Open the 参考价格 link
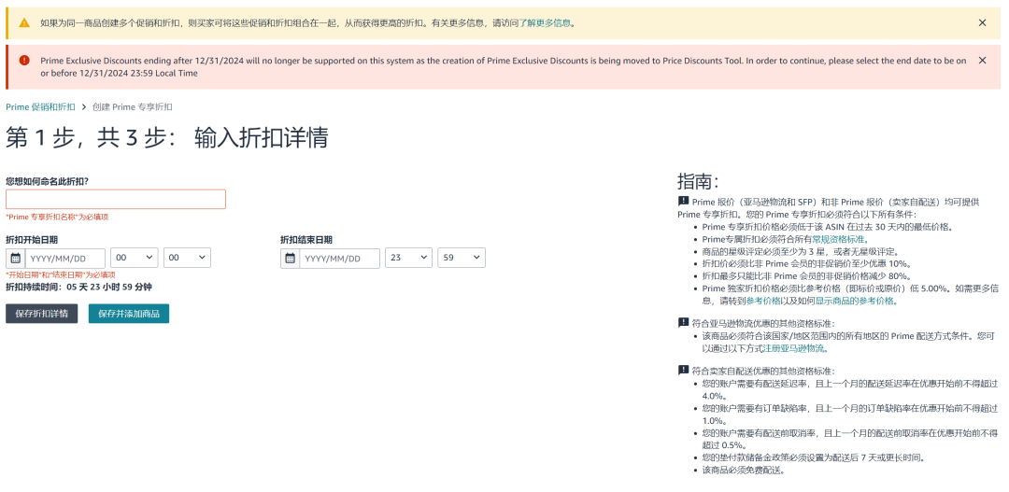This screenshot has width=1009, height=492. pos(762,301)
